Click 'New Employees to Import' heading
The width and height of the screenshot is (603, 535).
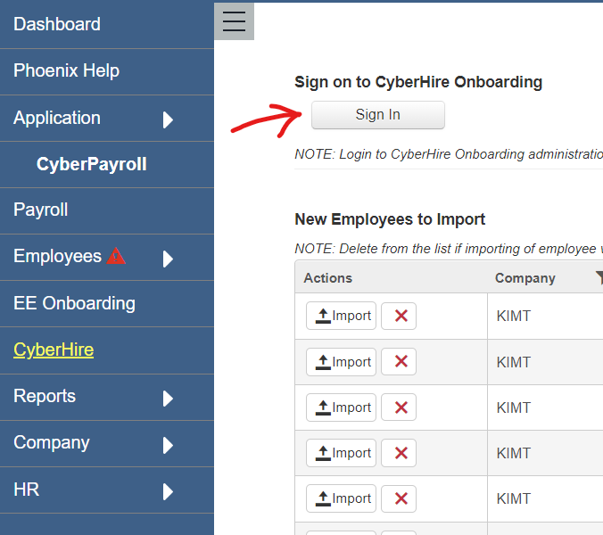click(x=390, y=219)
